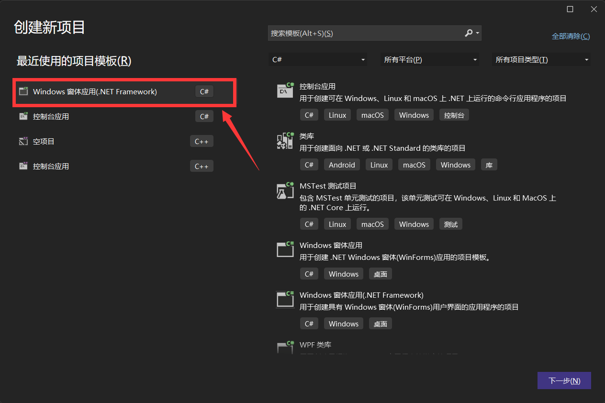605x403 pixels.
Task: Select 控制台应用 title in template list
Action: (317, 87)
